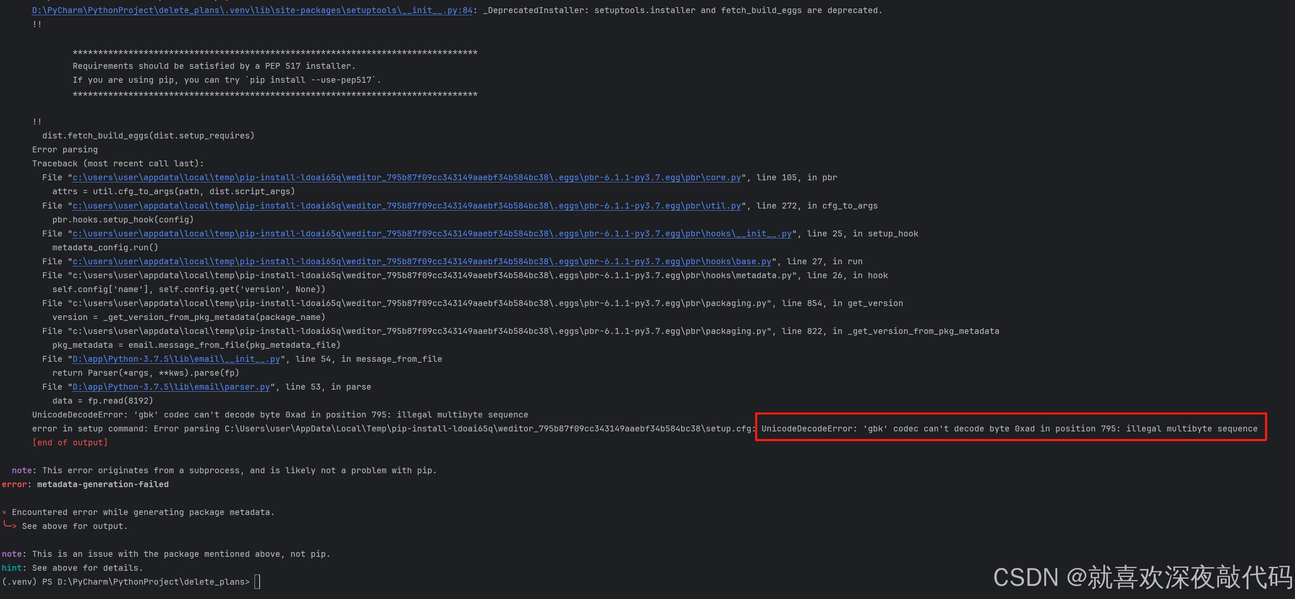Click the 'error in setup command: Error parsing' text

(x=126, y=428)
